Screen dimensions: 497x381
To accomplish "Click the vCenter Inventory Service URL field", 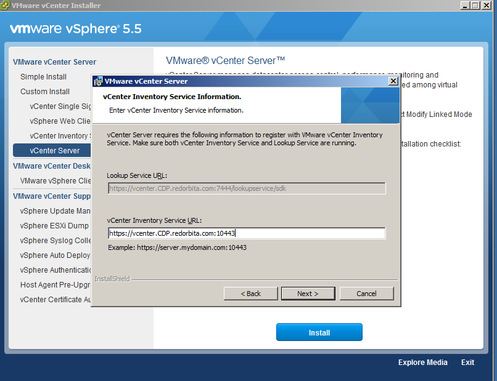I will (247, 233).
